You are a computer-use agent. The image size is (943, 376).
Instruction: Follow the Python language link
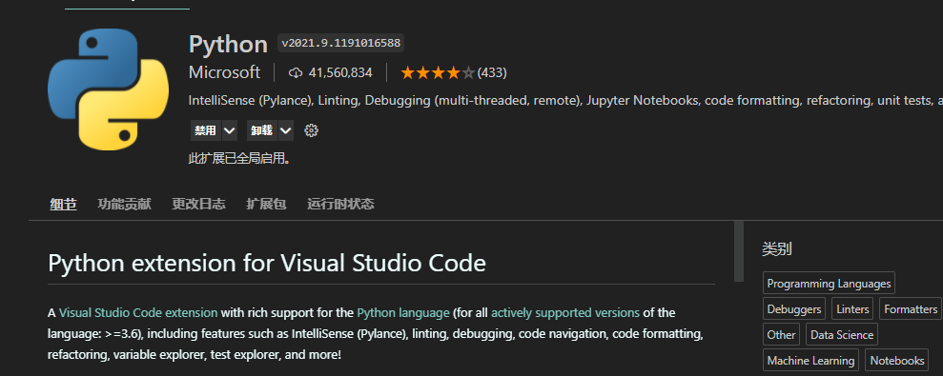click(x=403, y=313)
